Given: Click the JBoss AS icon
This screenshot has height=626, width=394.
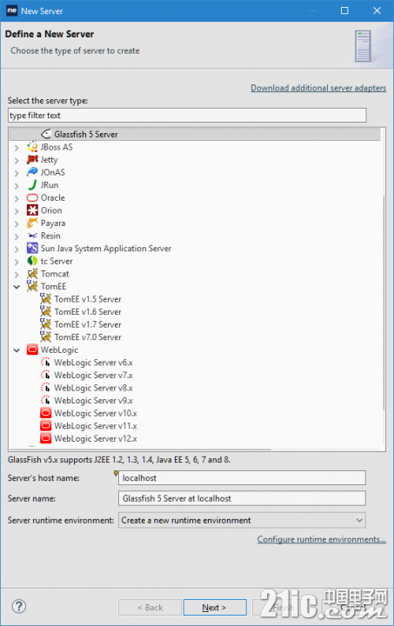Looking at the screenshot, I should tap(32, 147).
